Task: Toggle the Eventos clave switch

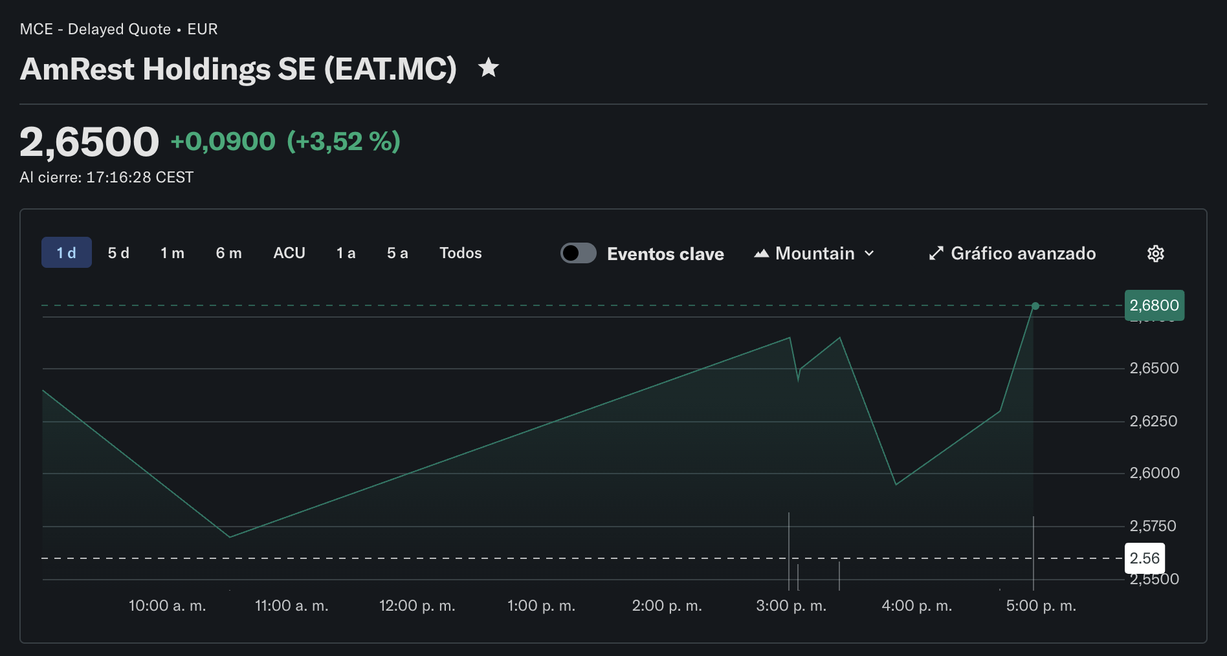Action: tap(578, 253)
